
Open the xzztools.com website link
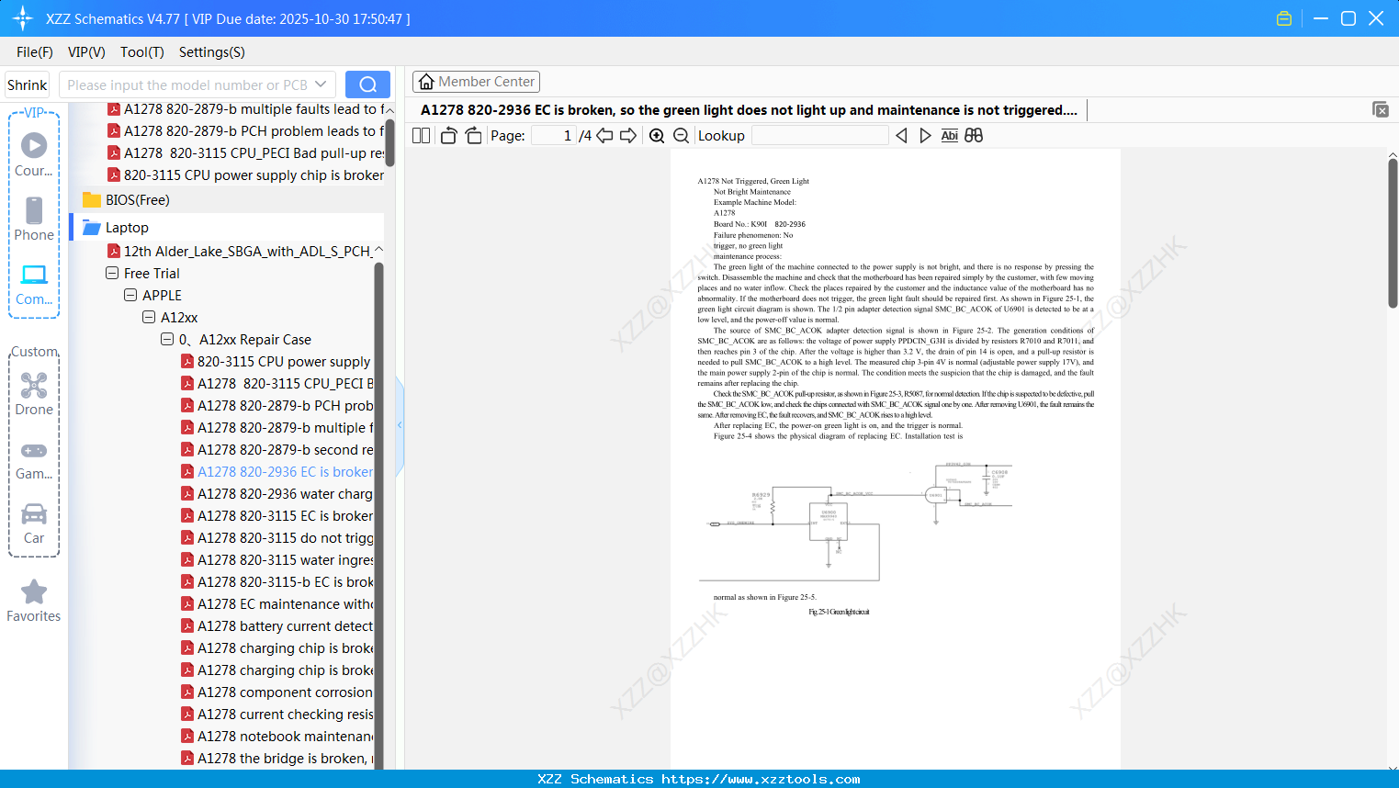pyautogui.click(x=762, y=780)
